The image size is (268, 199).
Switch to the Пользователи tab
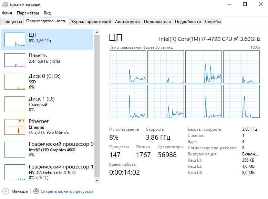(157, 22)
